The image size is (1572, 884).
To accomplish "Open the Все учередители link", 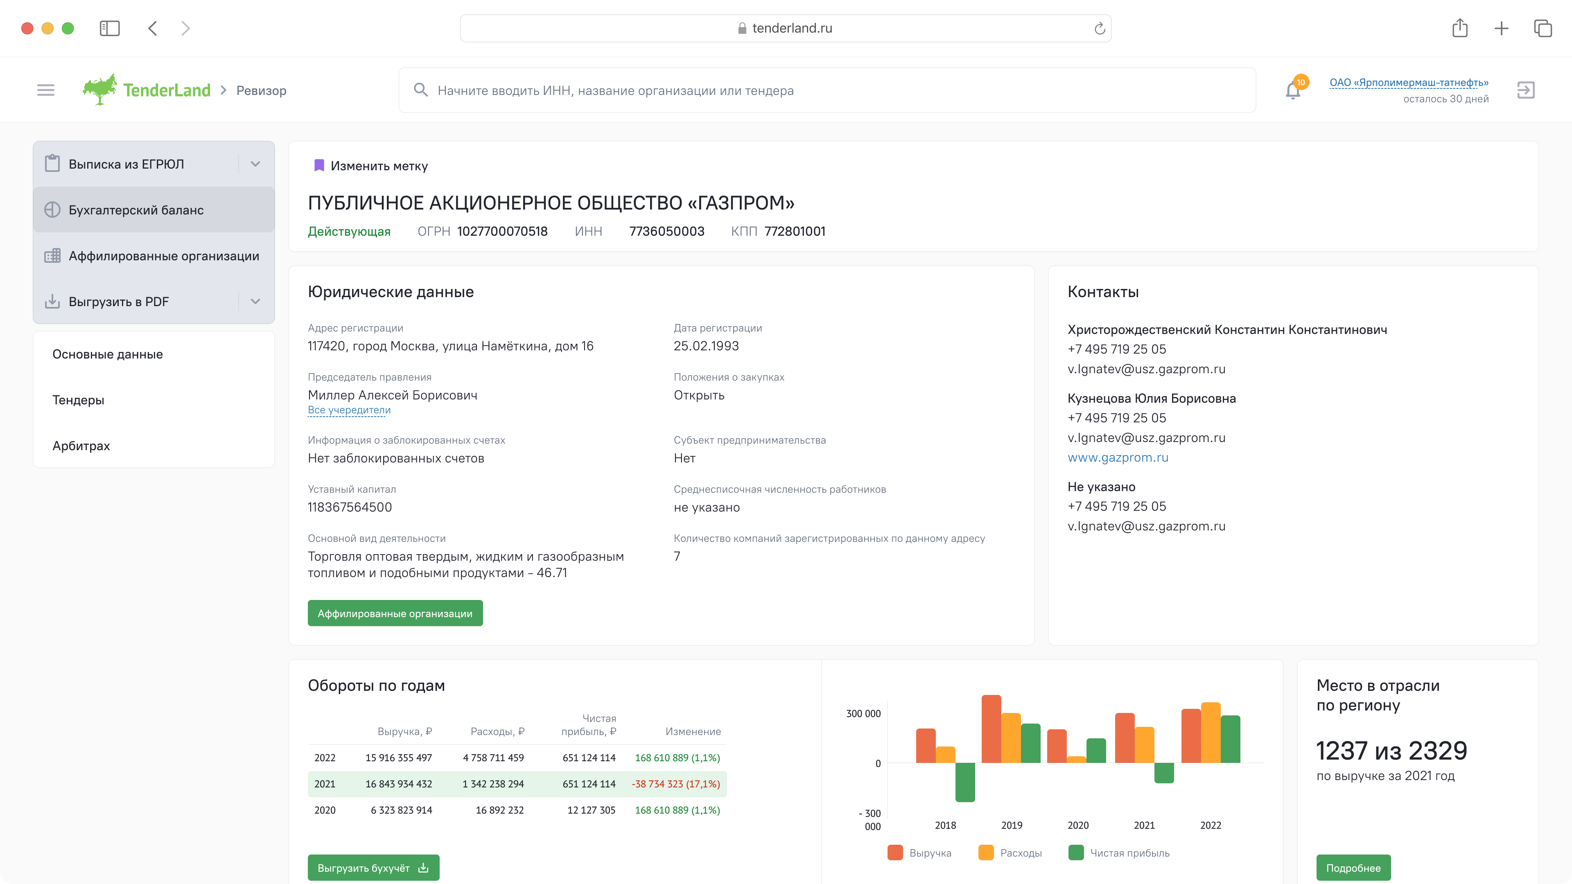I will pyautogui.click(x=349, y=410).
